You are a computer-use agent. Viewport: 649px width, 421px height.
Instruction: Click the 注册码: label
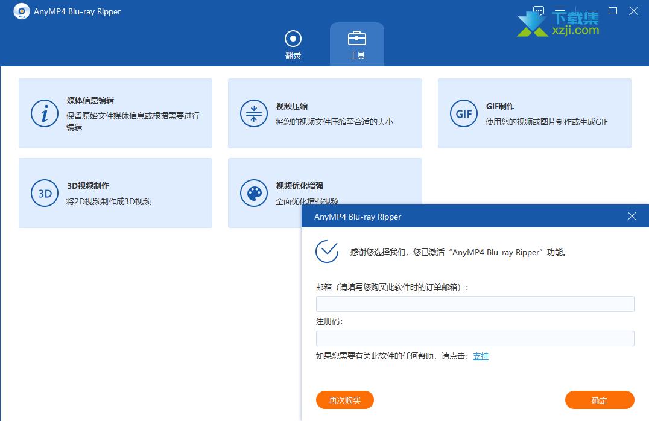pos(329,321)
